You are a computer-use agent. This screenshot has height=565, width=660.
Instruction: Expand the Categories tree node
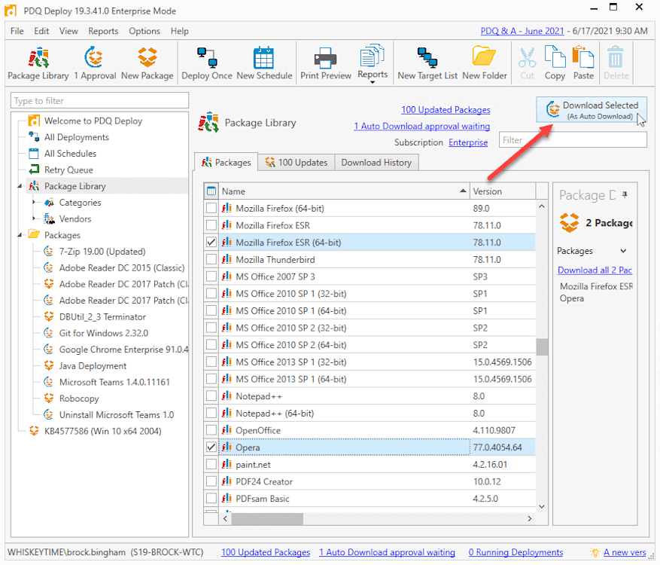pos(34,203)
